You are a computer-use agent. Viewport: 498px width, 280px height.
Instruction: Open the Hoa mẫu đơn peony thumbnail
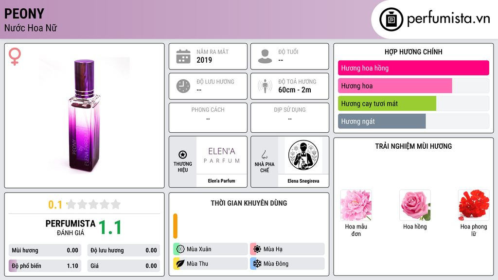tap(356, 205)
